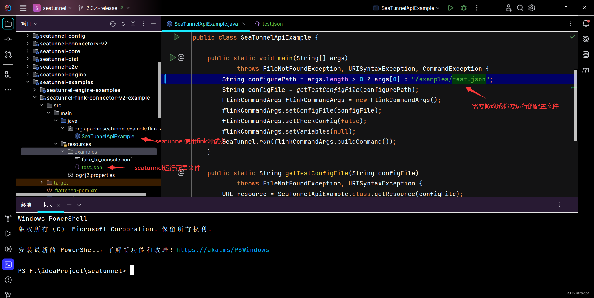Image resolution: width=594 pixels, height=298 pixels.
Task: Expand the seatunnel-engine folder
Action: coord(28,74)
